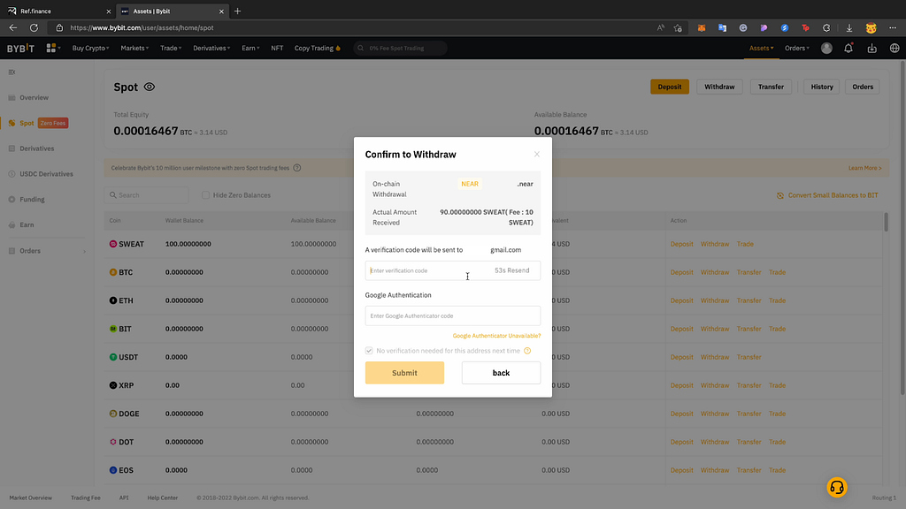Expand Derivatives menu in top navigation
The height and width of the screenshot is (509, 906).
(211, 49)
